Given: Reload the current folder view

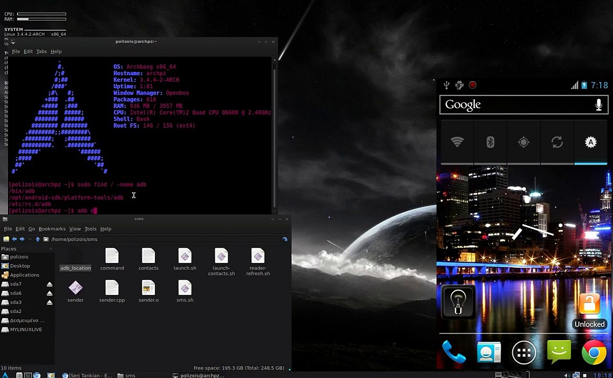Looking at the screenshot, I should [285, 239].
